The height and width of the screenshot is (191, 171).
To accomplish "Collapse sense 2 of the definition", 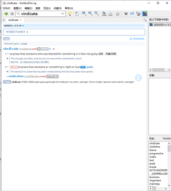I will (x=8, y=67).
